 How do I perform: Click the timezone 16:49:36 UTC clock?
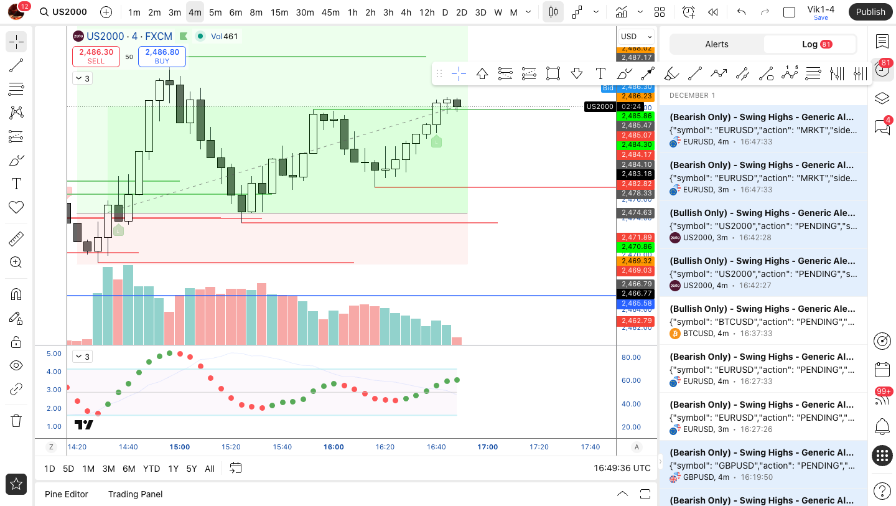[622, 468]
